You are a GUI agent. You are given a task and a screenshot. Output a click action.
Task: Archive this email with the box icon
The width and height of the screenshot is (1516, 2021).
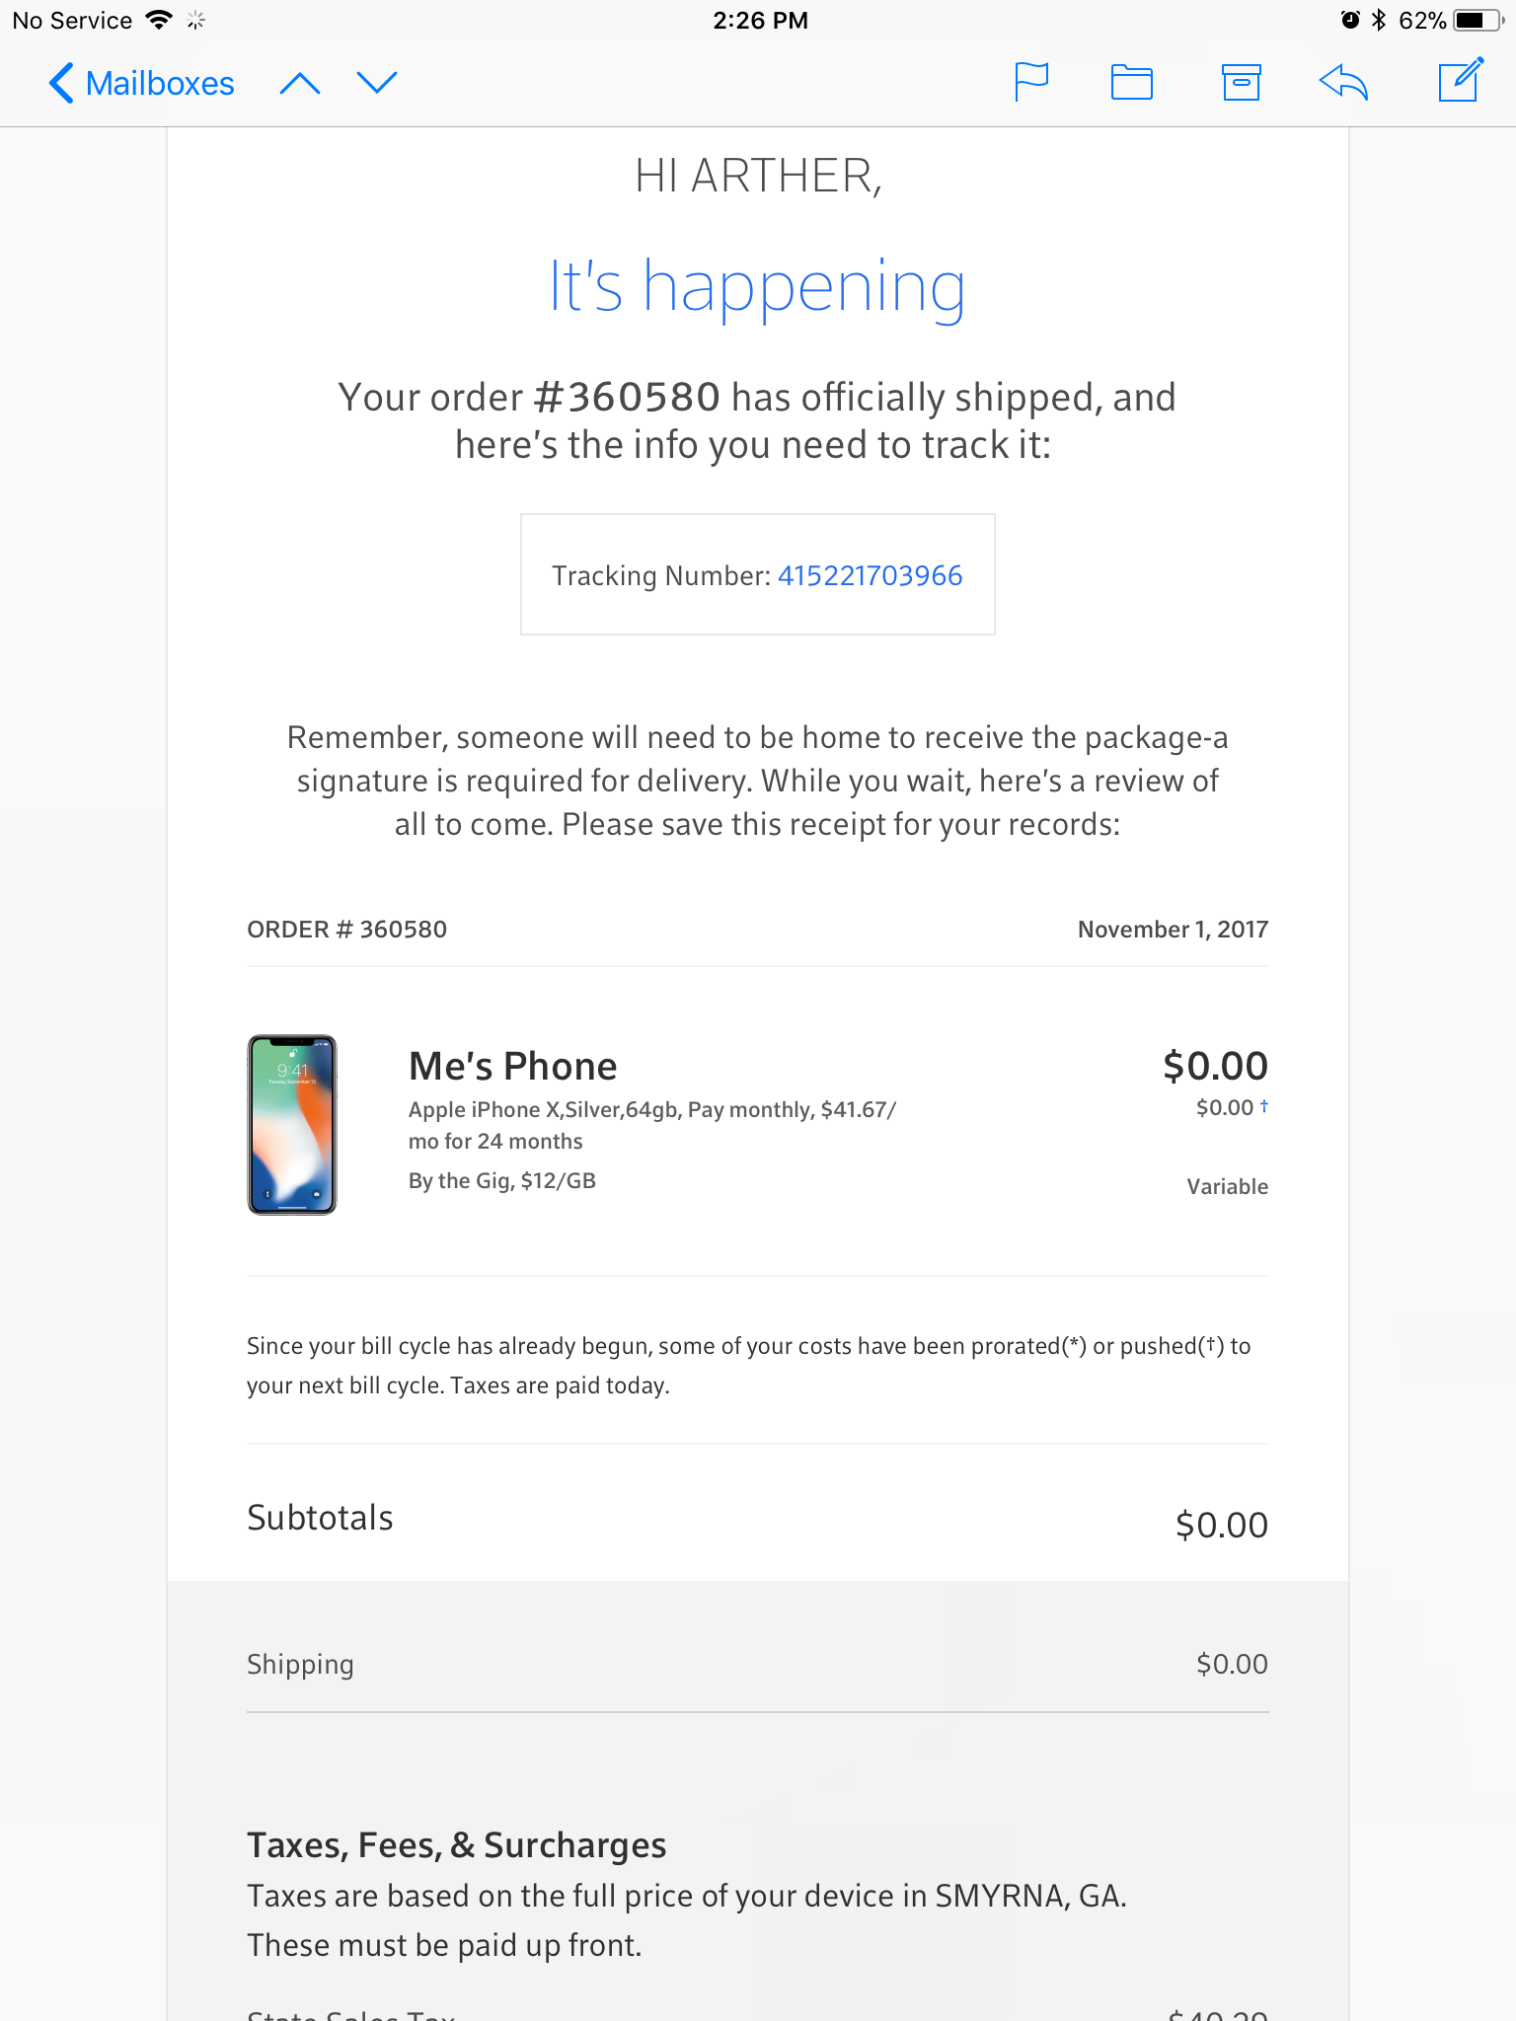click(x=1241, y=82)
